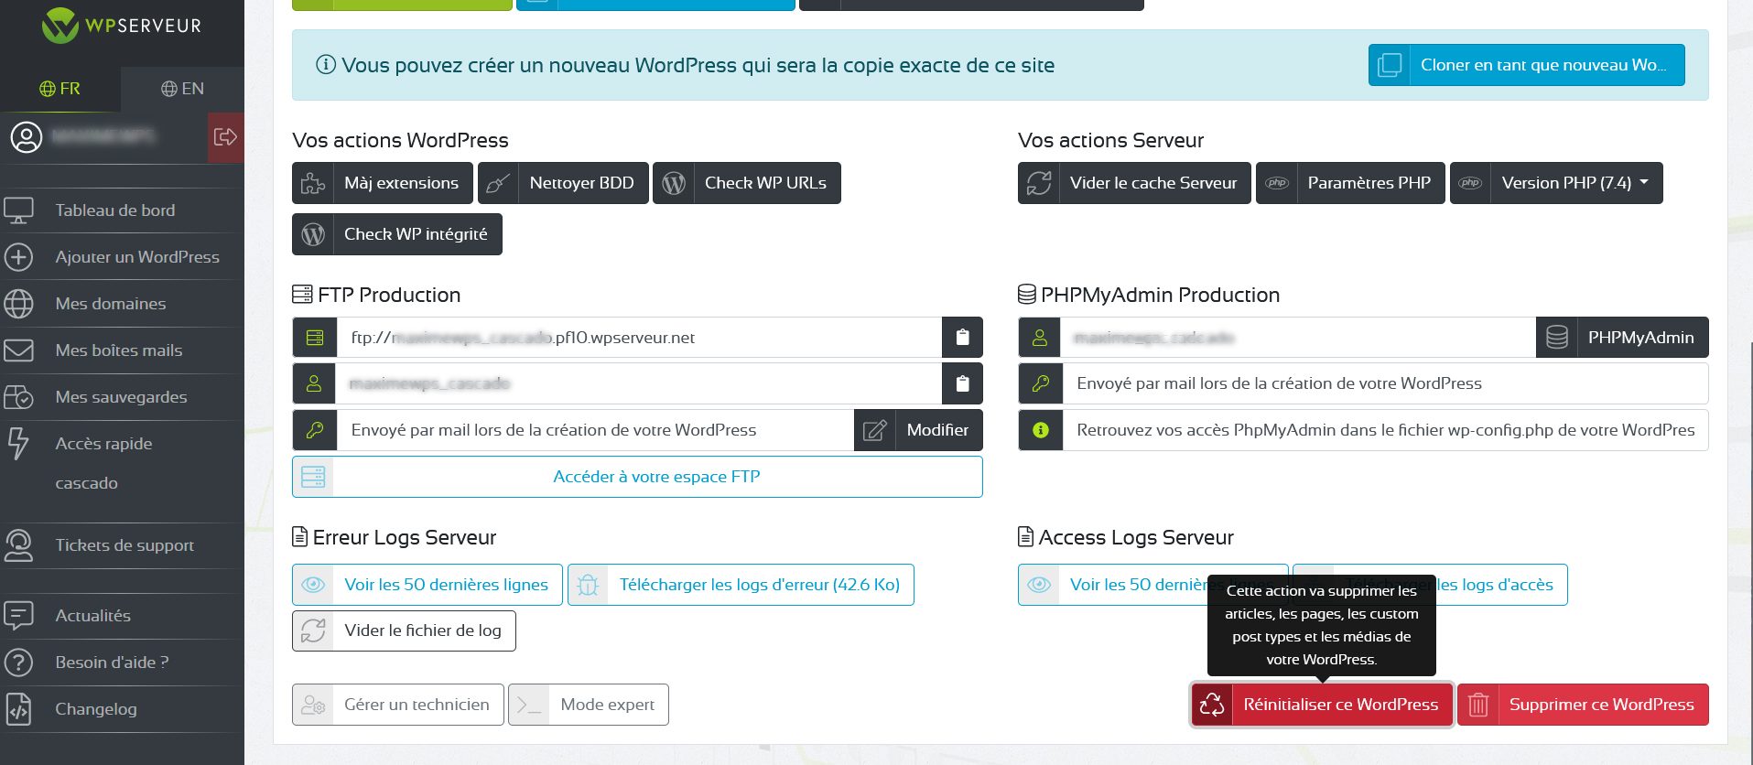Click the Tickets de support headset icon
This screenshot has height=765, width=1753.
pos(18,545)
